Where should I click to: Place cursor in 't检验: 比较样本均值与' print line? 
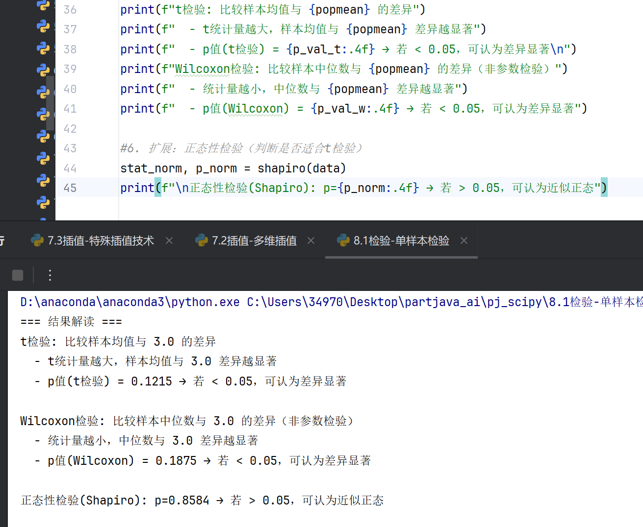pos(273,10)
